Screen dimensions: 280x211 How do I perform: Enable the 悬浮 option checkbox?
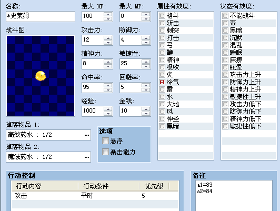click(105, 141)
